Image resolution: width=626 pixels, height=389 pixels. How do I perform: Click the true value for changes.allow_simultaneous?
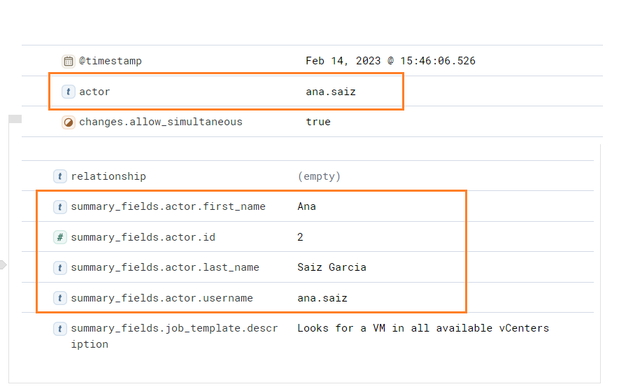tap(318, 122)
